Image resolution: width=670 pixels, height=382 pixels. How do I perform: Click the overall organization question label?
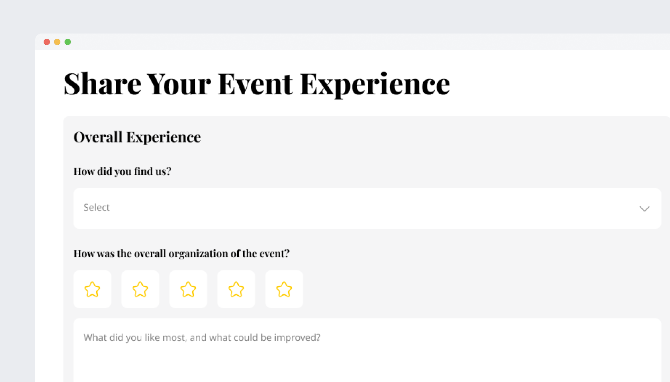181,254
